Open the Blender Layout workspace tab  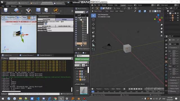click(123, 5)
